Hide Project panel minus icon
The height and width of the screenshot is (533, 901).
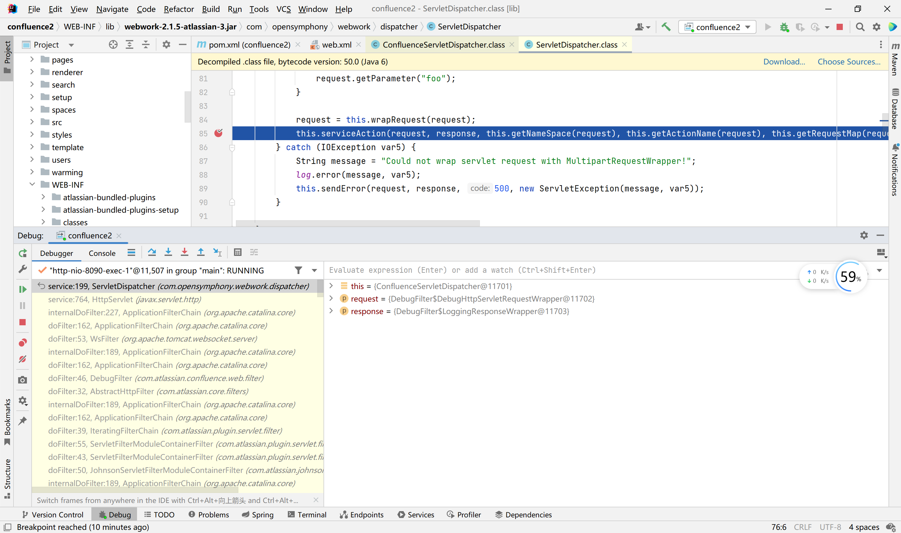coord(182,44)
